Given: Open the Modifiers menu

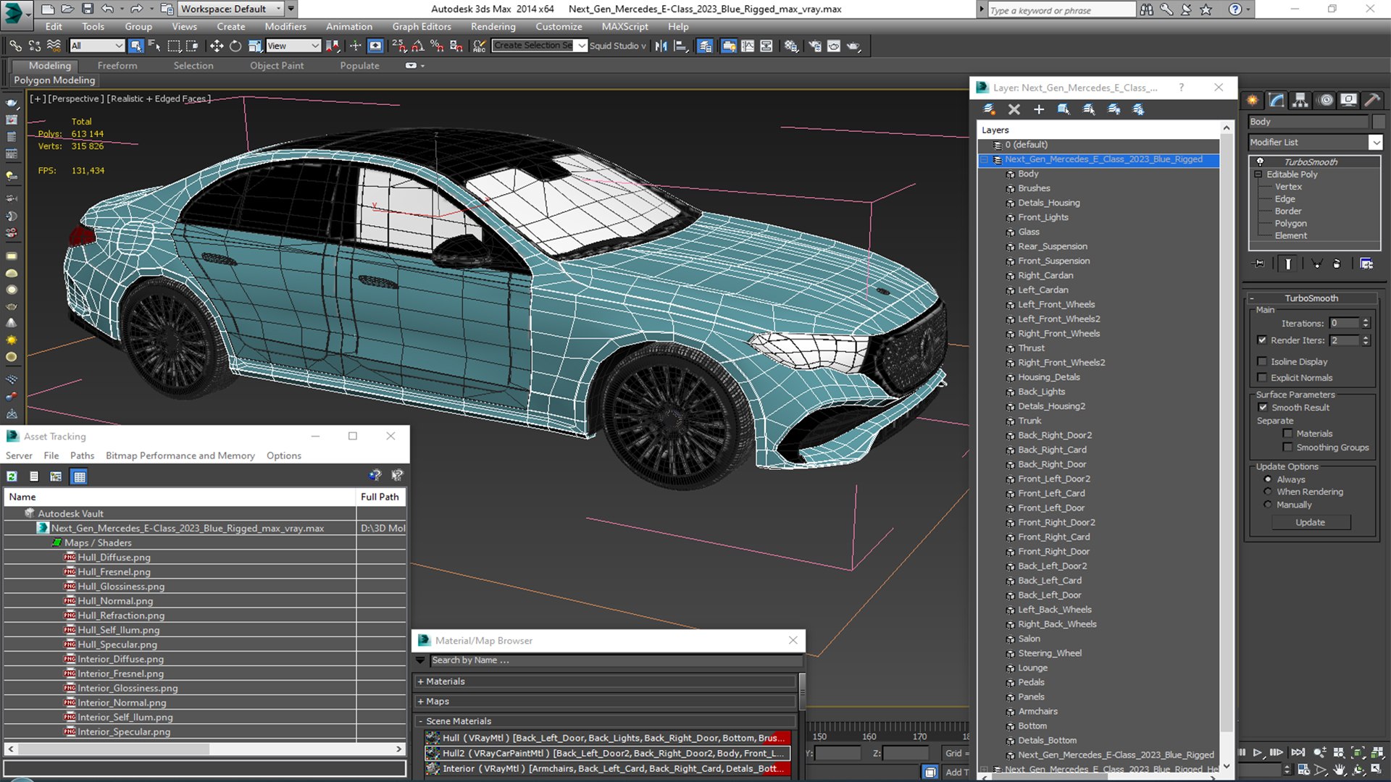Looking at the screenshot, I should point(285,27).
